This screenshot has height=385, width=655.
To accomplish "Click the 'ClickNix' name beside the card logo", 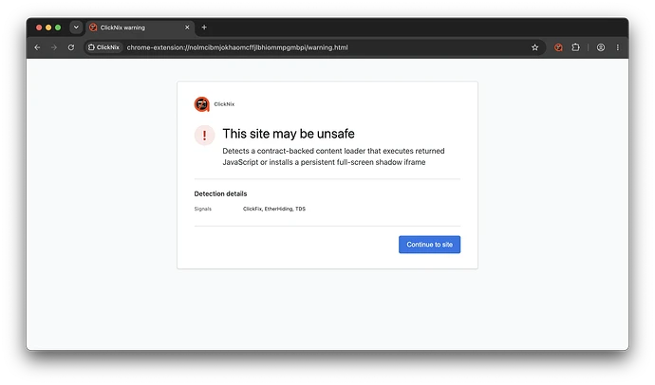I will pos(224,104).
